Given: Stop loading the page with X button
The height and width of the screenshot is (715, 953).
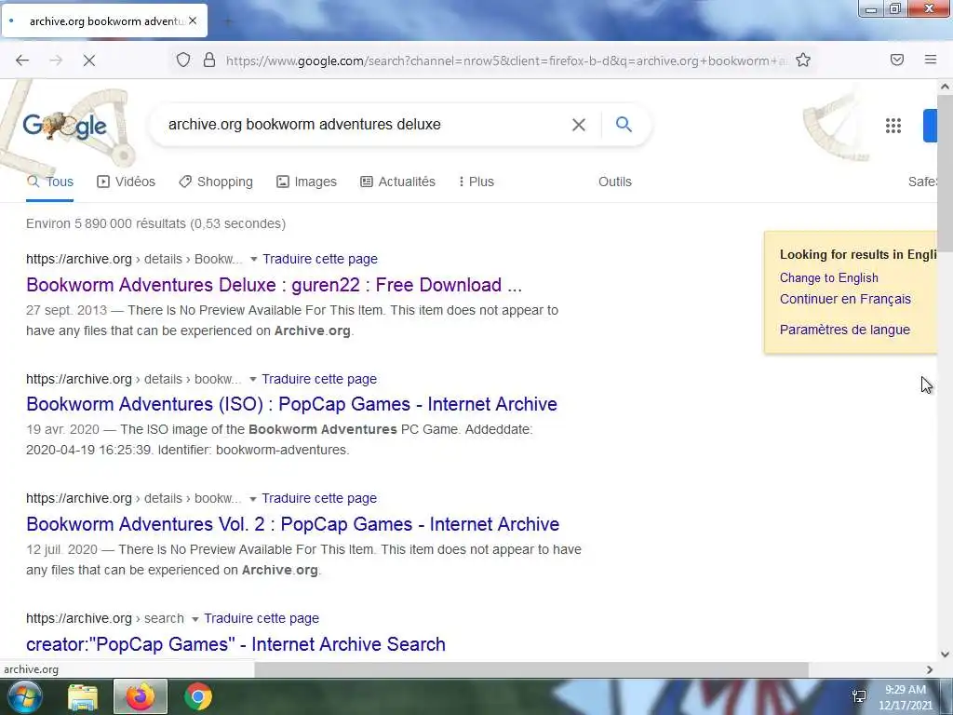Looking at the screenshot, I should (x=88, y=61).
